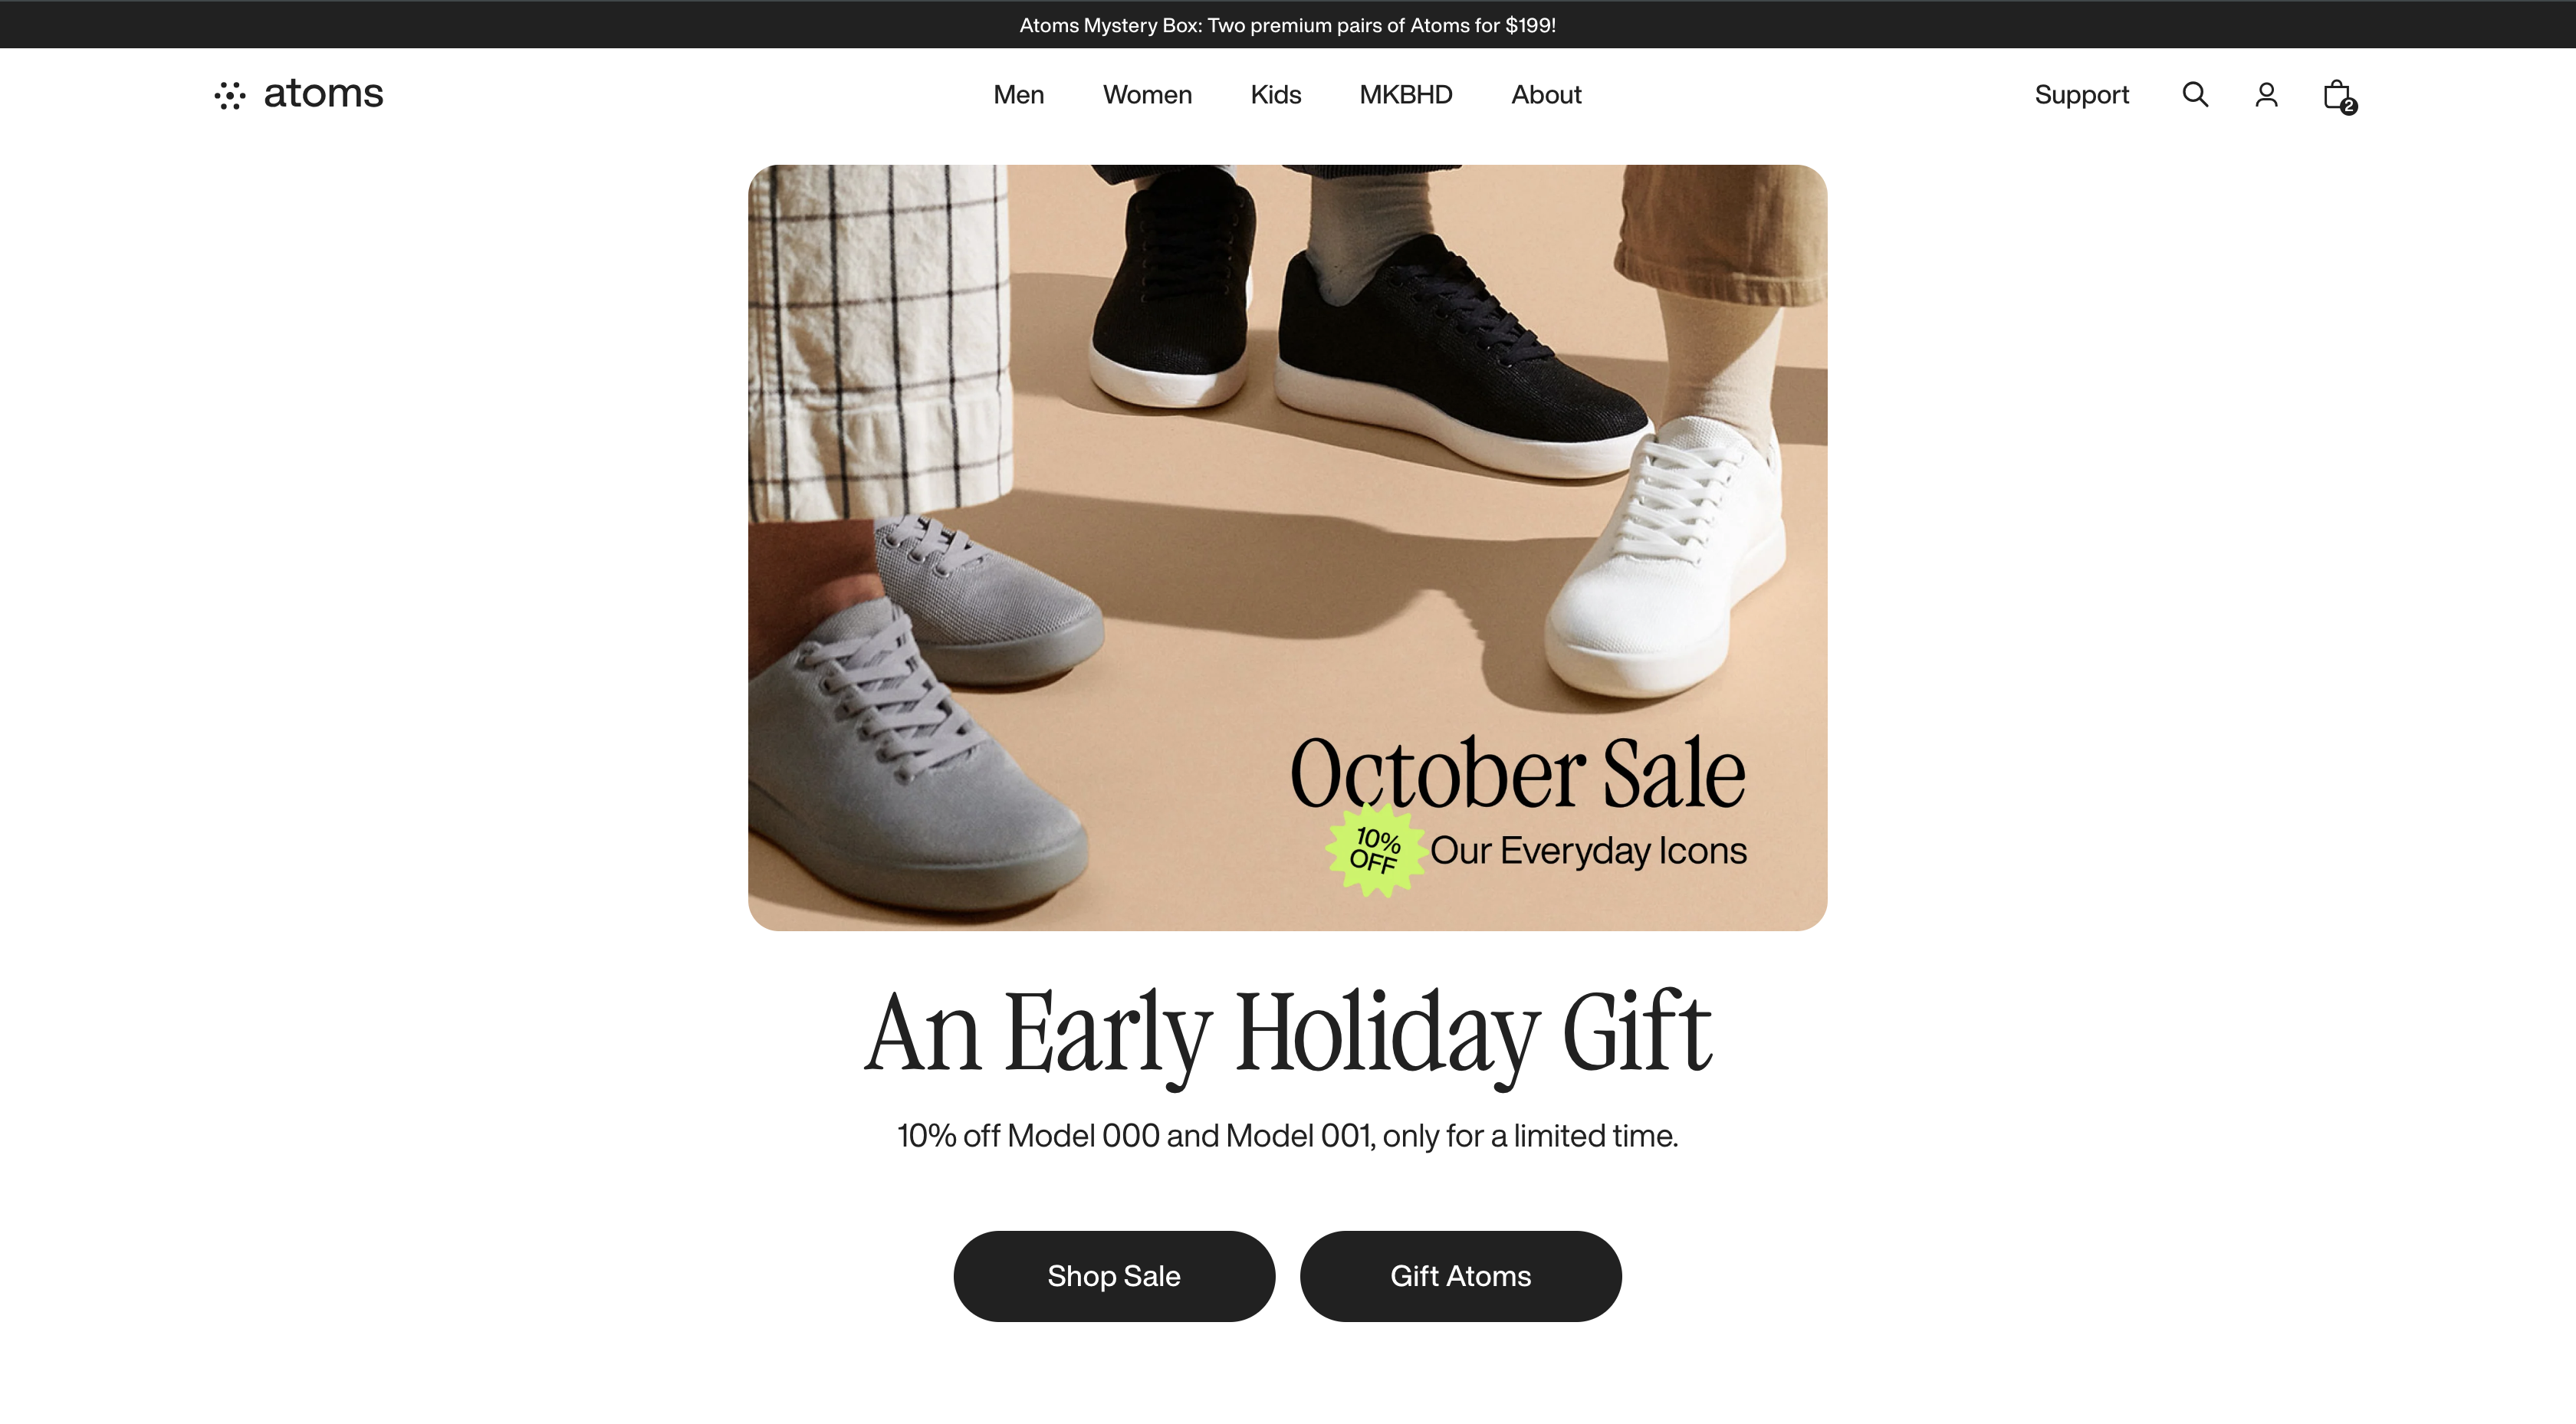Click the atoms wordmark in header

pos(323,93)
